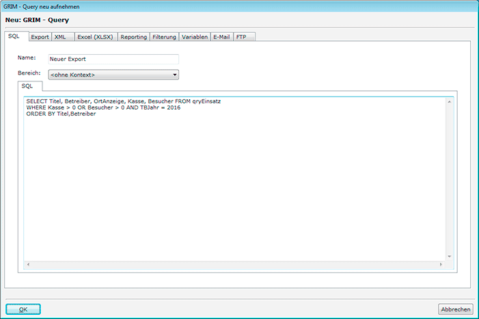Click the editor's scroll left arrow

[x=29, y=264]
